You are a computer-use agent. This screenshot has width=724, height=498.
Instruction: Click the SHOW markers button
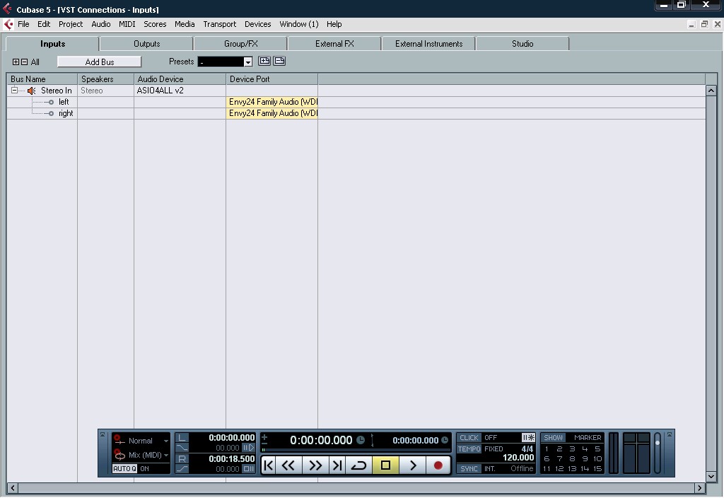click(553, 437)
